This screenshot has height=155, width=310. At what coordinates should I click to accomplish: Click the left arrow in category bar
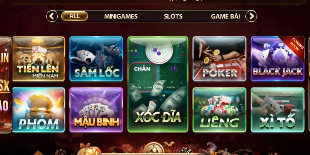tap(52, 16)
